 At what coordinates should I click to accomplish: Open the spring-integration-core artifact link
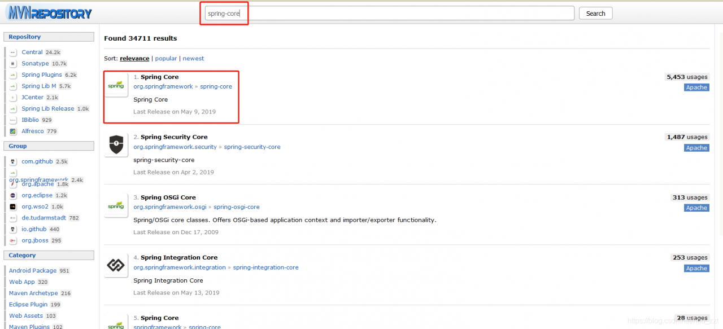point(266,267)
